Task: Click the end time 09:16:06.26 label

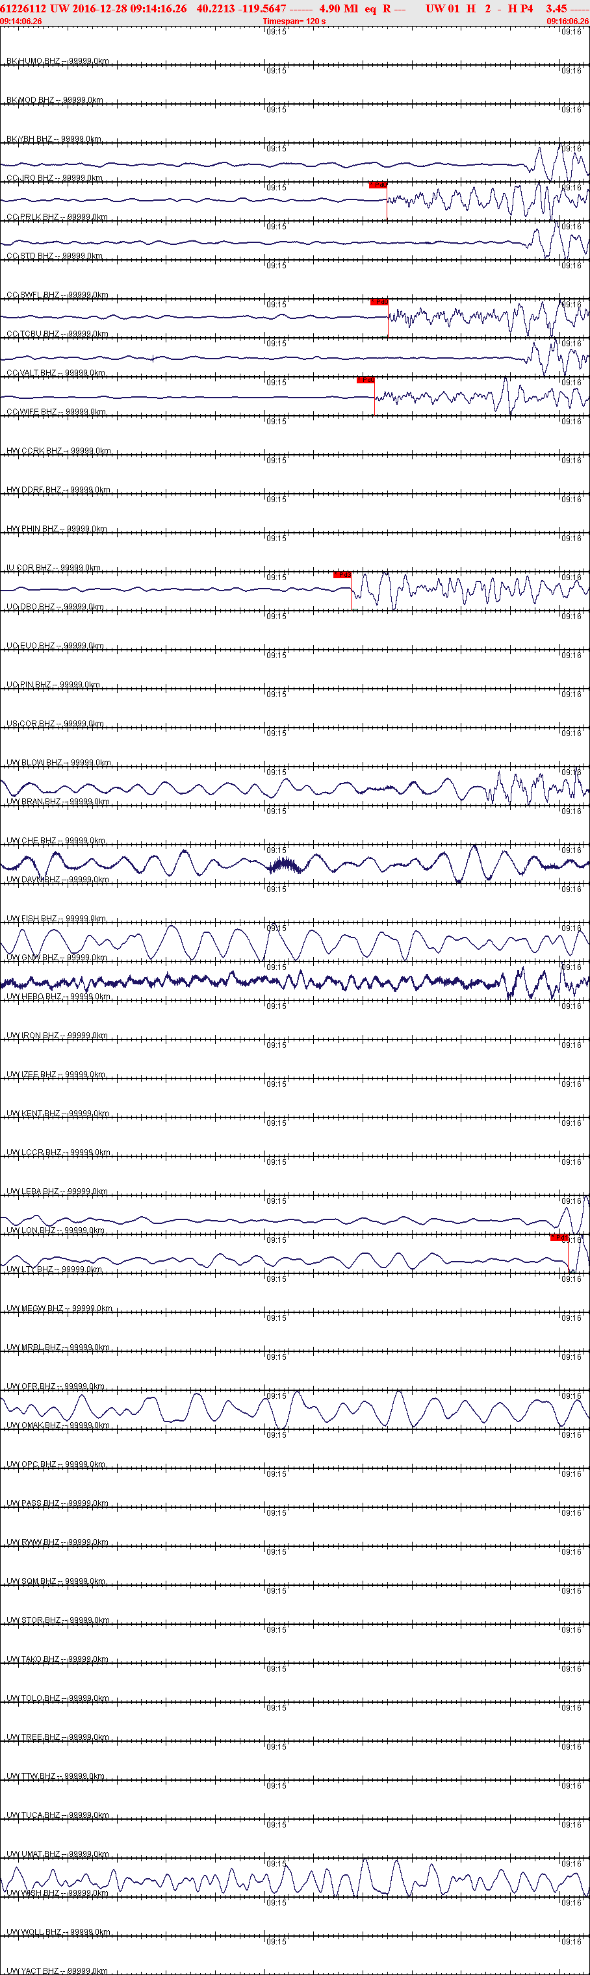Action: tap(568, 21)
